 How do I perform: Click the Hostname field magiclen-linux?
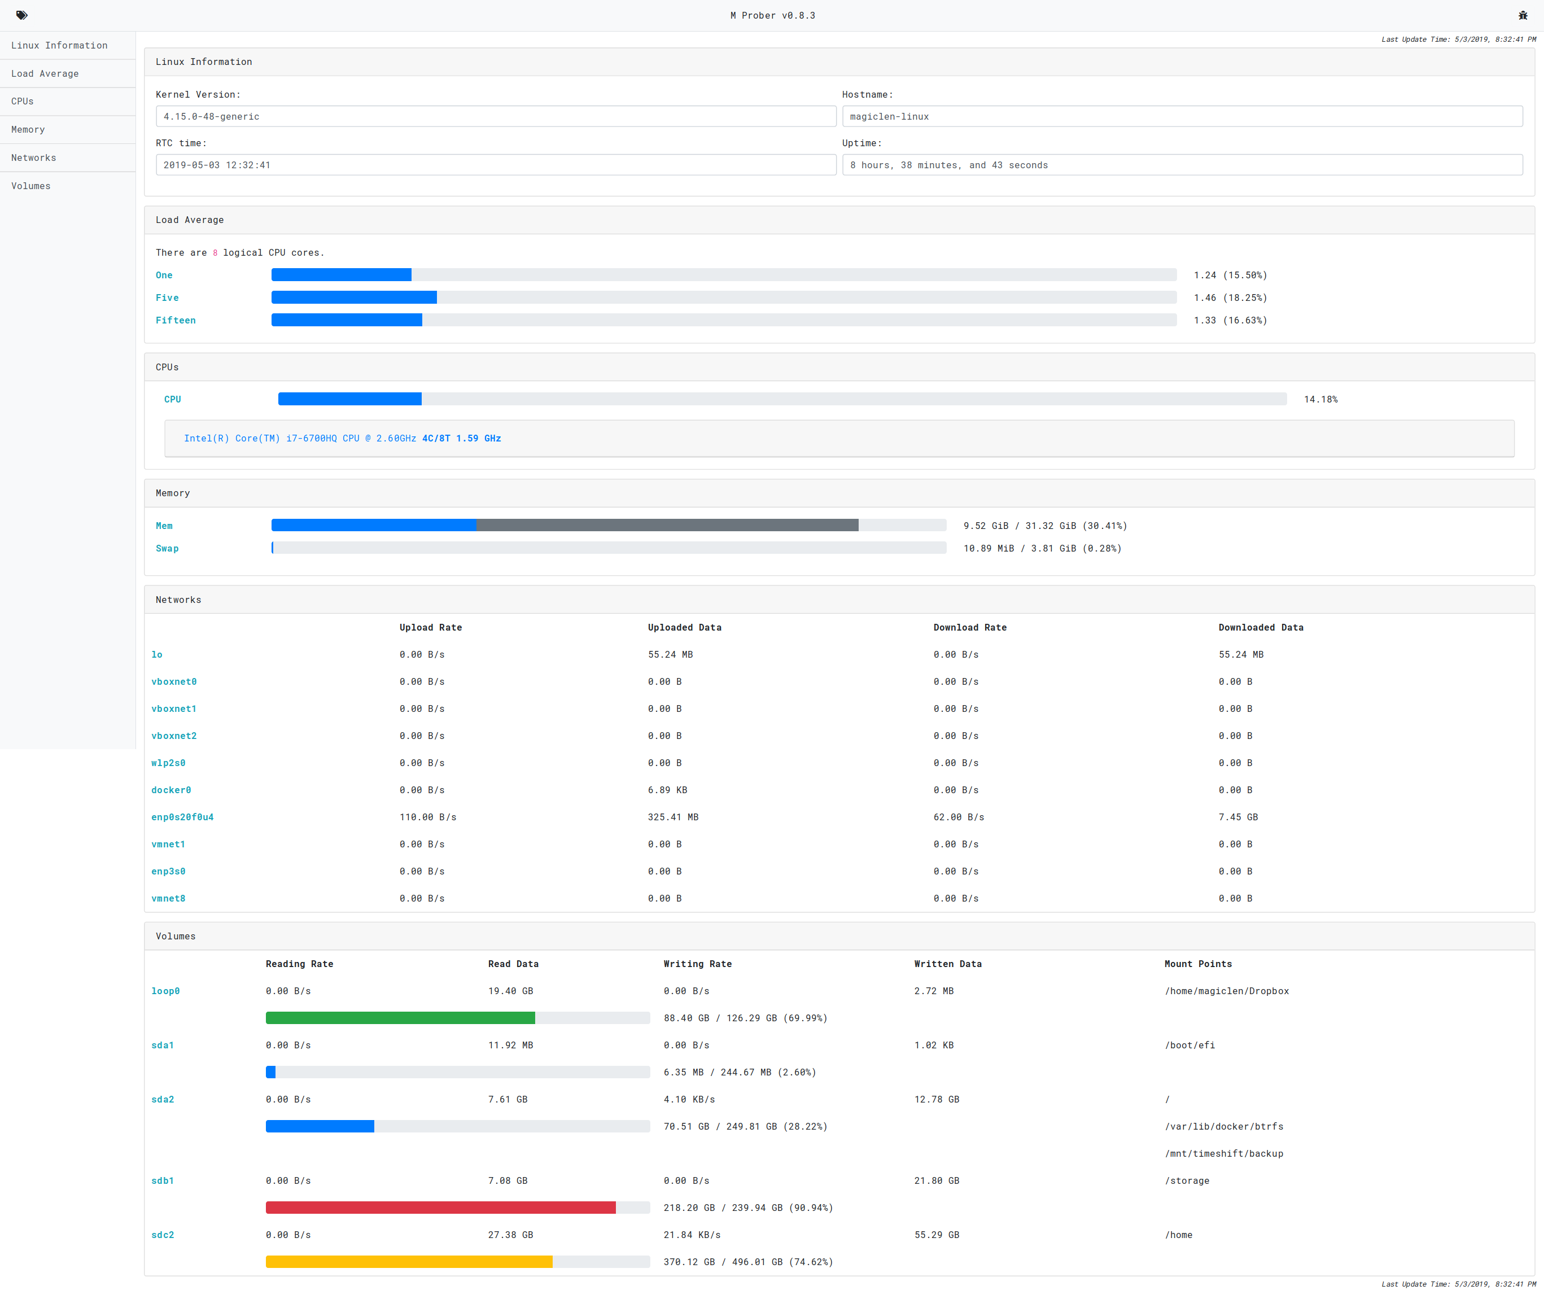pos(1182,116)
